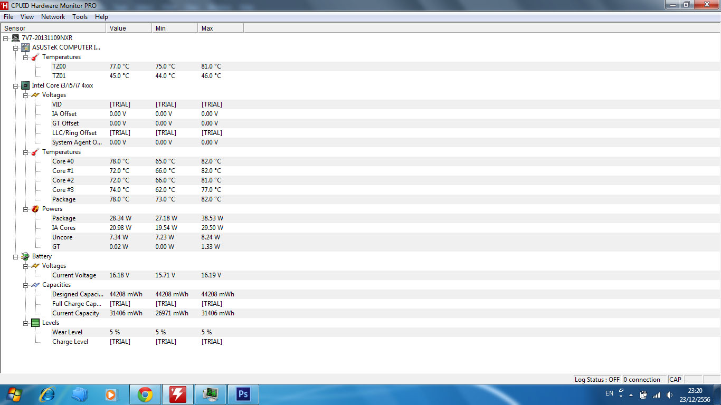Collapse the Levels node
Screen dimensions: 721x405
pos(26,323)
